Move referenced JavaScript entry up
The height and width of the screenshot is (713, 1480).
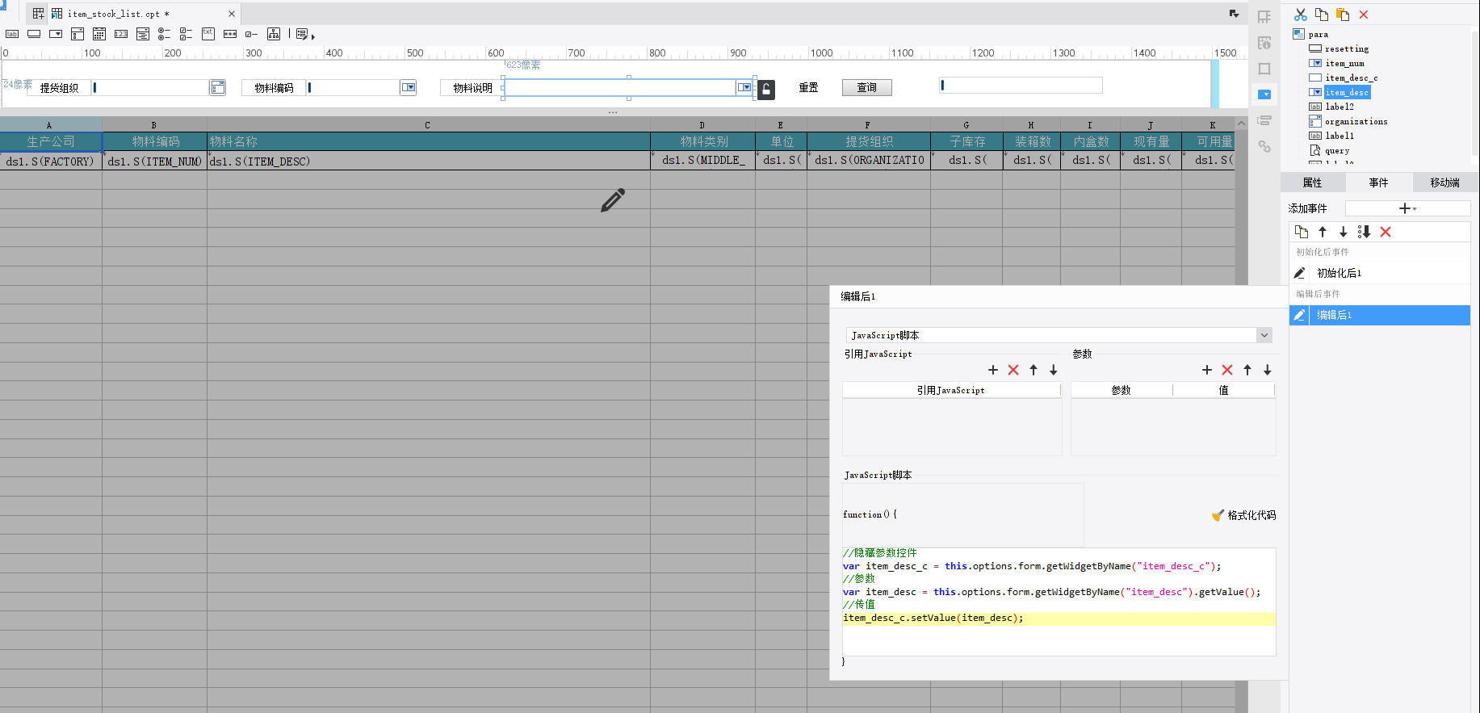[1033, 370]
